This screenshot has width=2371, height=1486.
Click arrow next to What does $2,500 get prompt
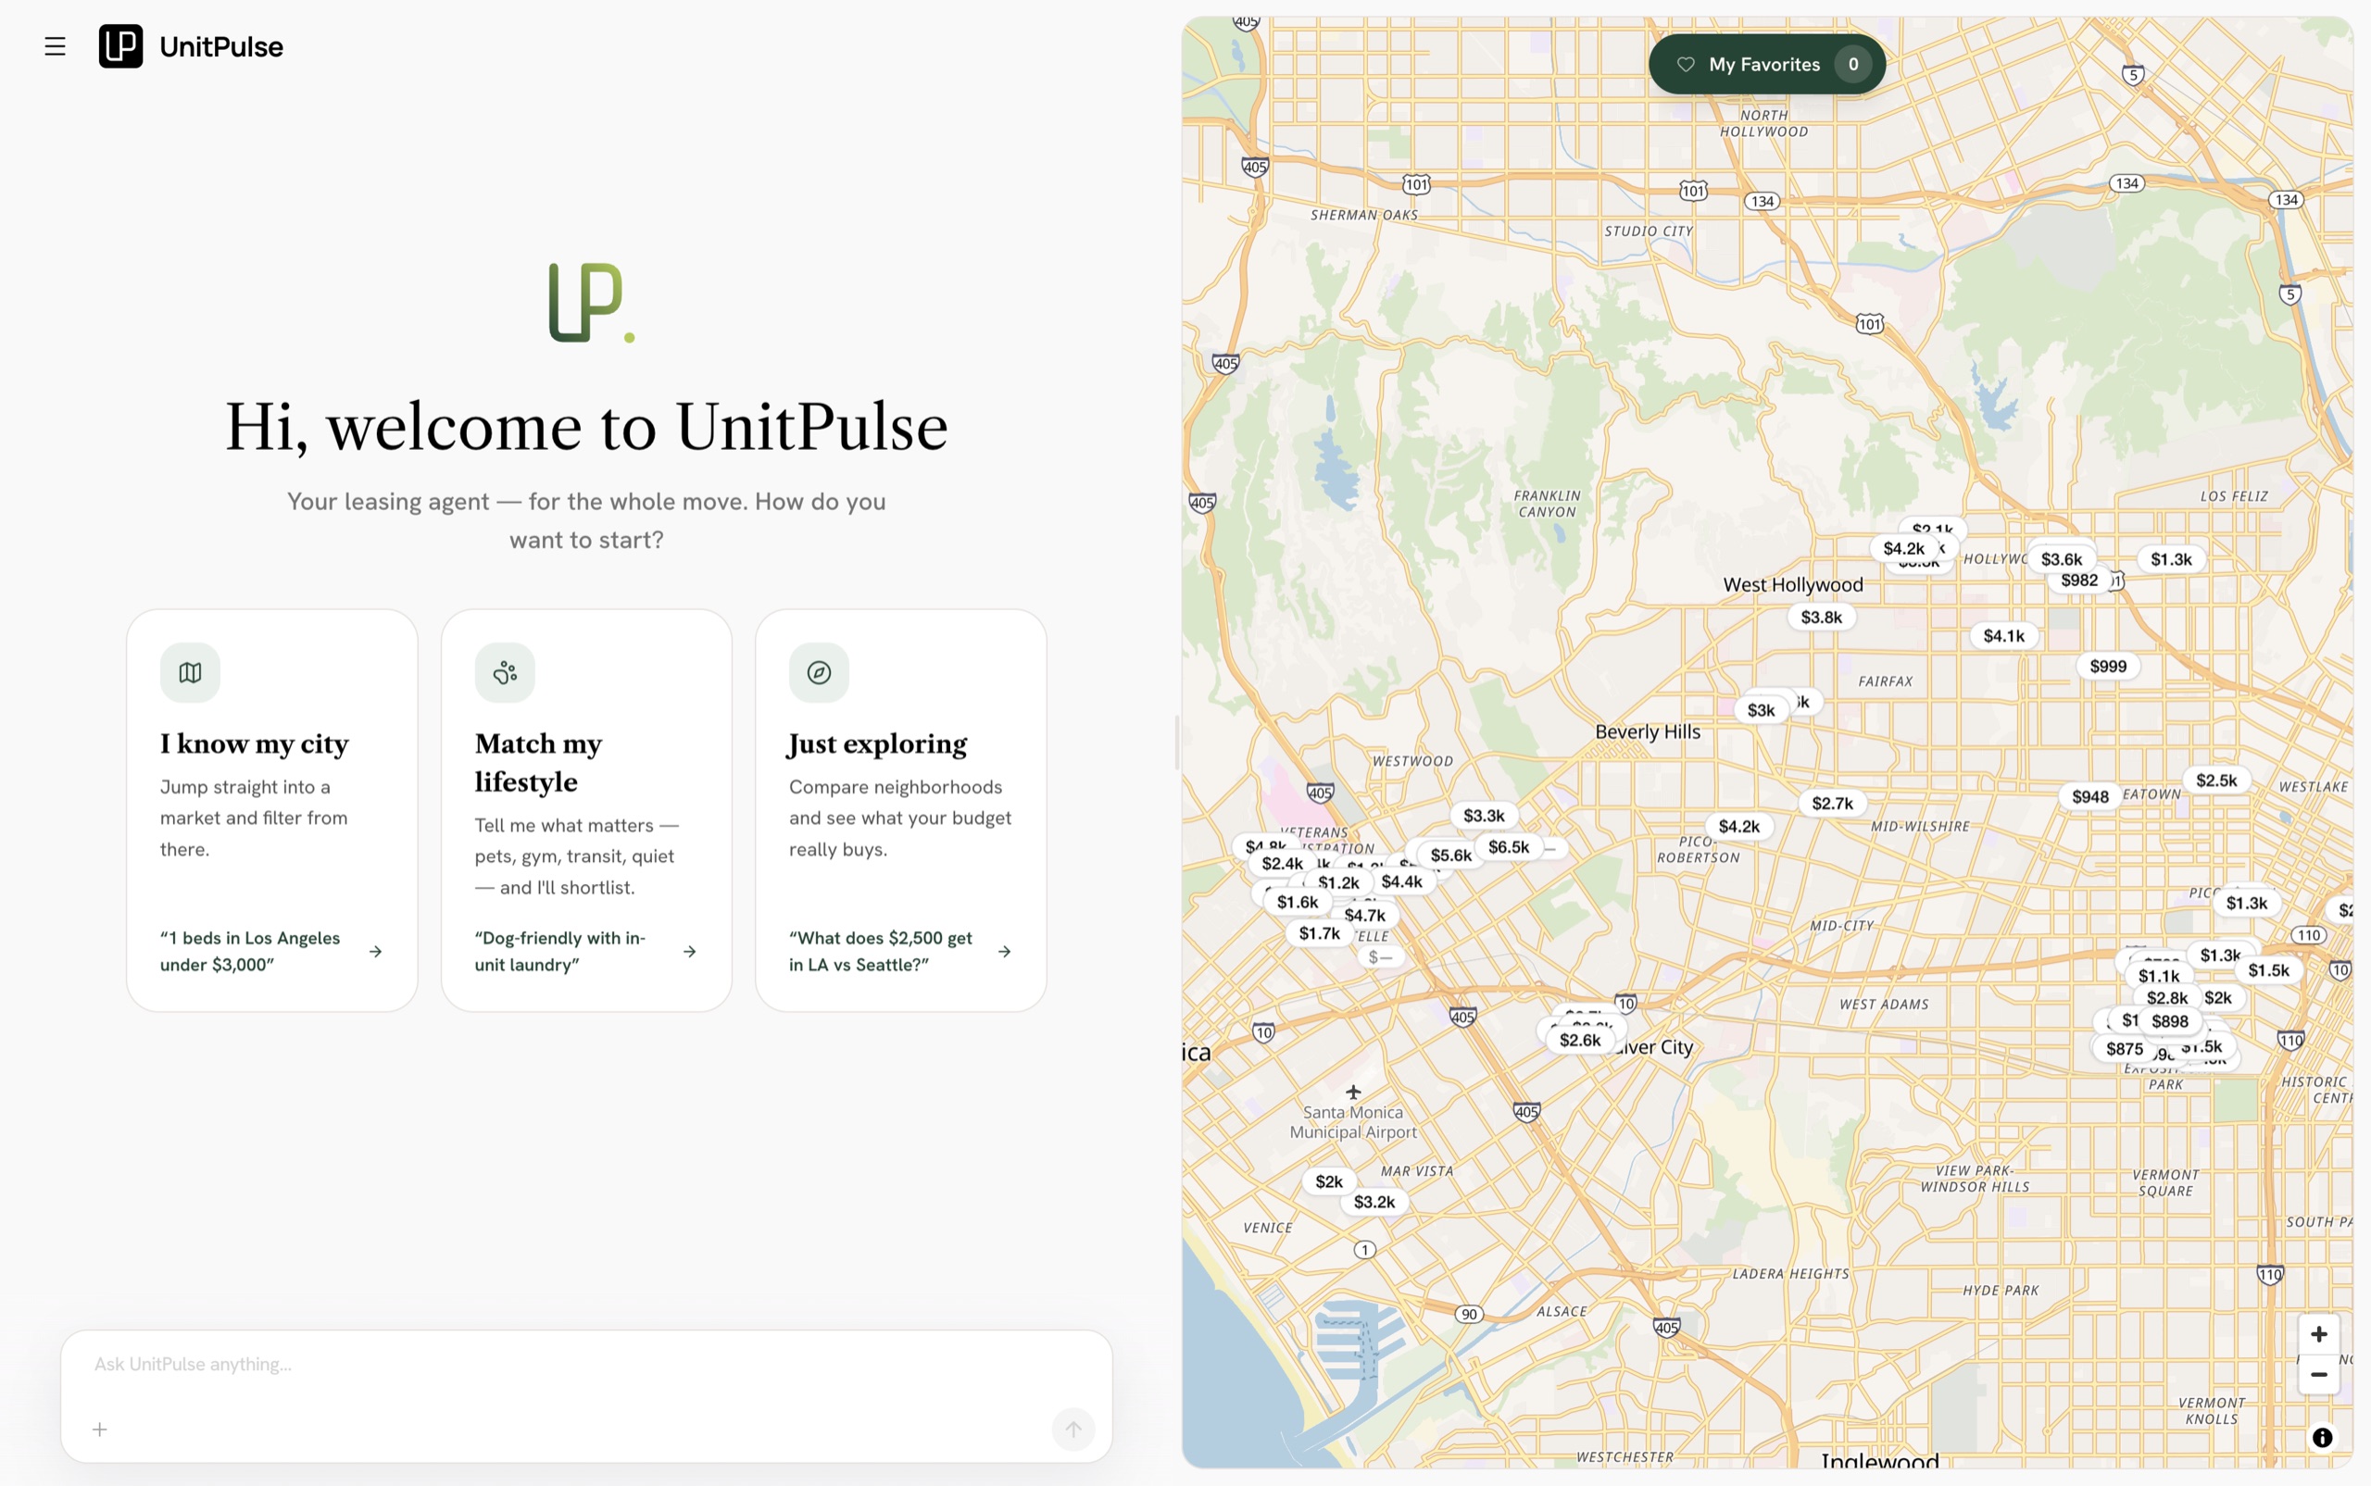[x=1005, y=952]
